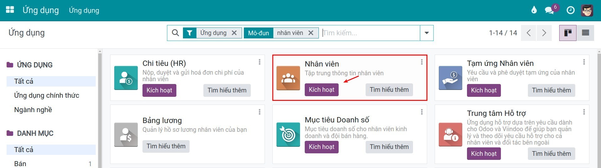
Task: Select Tất cả under DANH MỤC
Action: 51,150
